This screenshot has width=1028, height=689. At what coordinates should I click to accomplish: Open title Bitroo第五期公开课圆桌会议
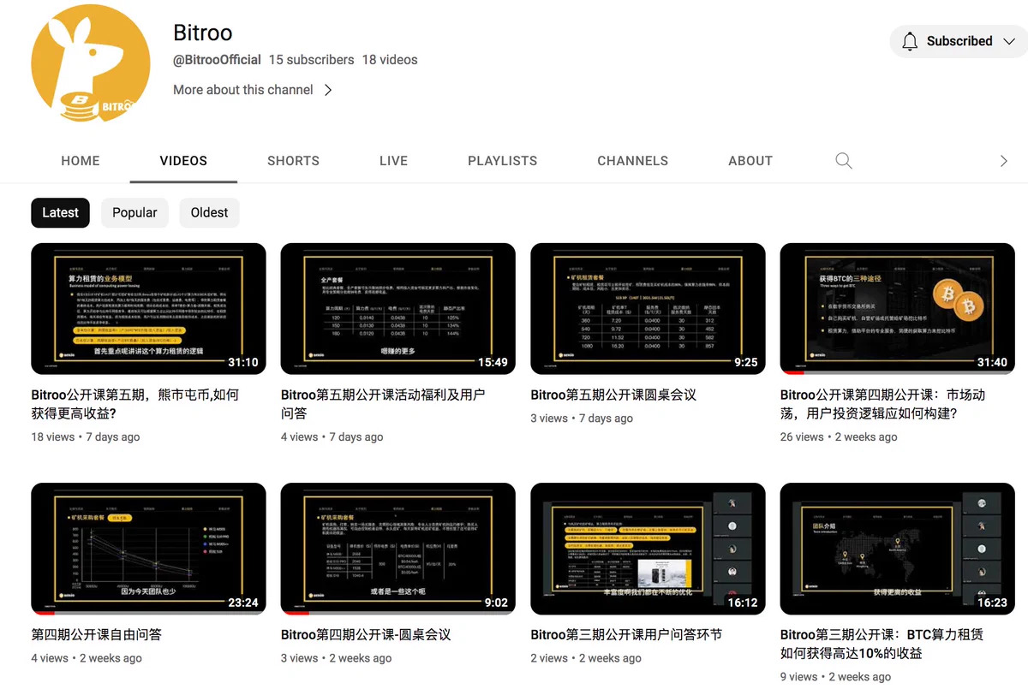[x=613, y=395]
